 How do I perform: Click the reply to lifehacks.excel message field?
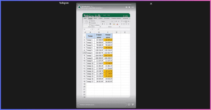coord(102,105)
